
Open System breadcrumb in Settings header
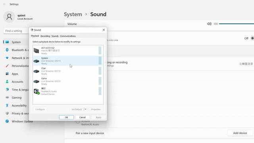tap(73, 14)
